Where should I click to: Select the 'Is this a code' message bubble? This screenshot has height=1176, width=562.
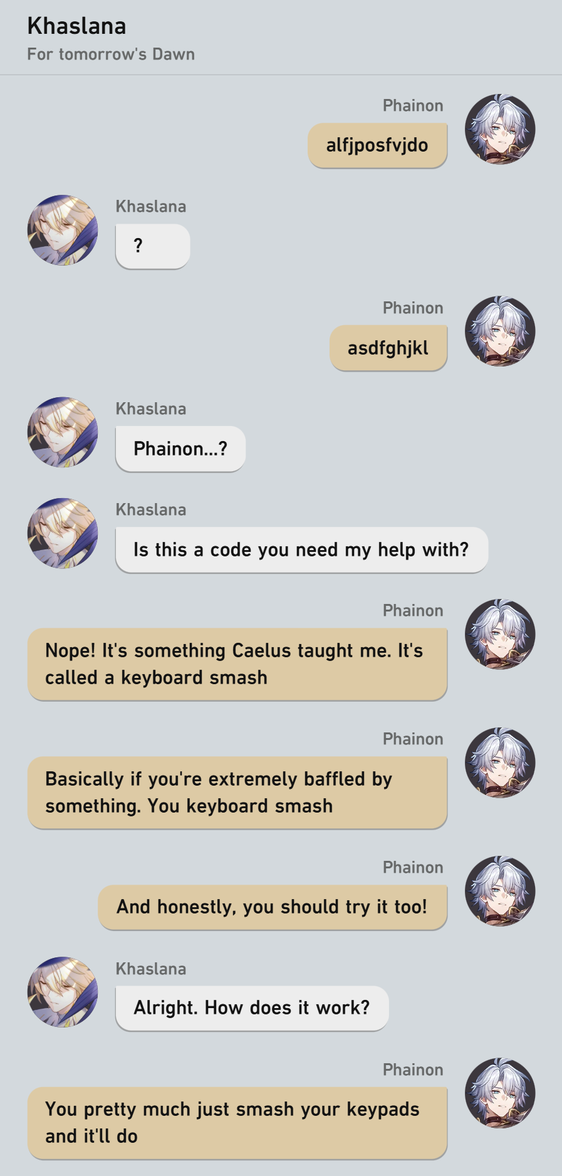click(x=301, y=549)
